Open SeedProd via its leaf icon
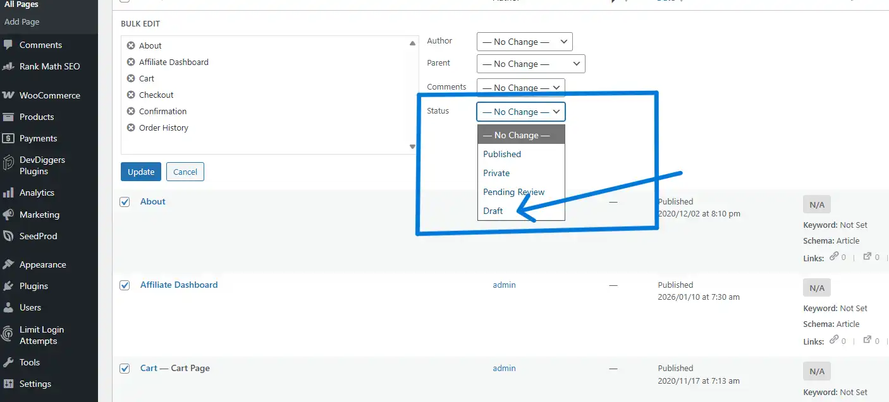 pyautogui.click(x=8, y=236)
